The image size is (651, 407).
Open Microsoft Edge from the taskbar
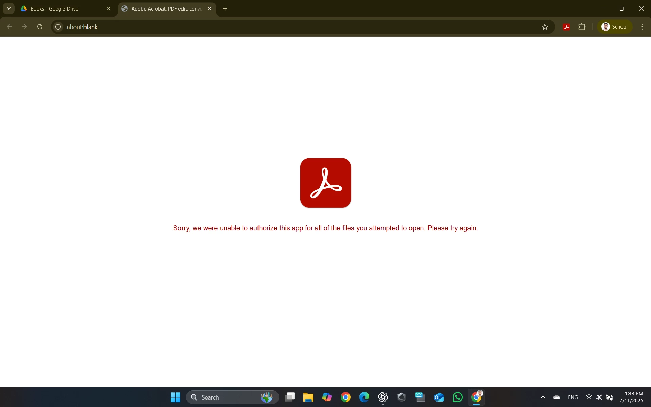(364, 397)
